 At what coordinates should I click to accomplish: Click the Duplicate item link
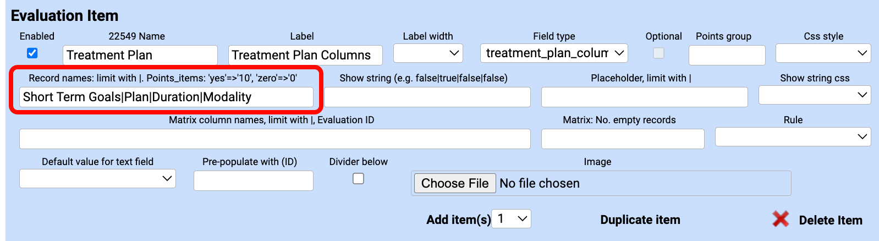[640, 220]
